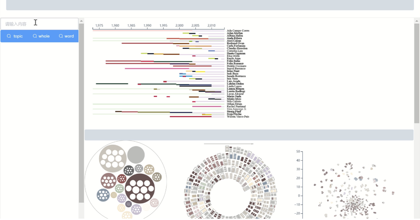The width and height of the screenshot is (420, 220).
Task: Select the Linnea.Bergen name label
Action: click(235, 89)
